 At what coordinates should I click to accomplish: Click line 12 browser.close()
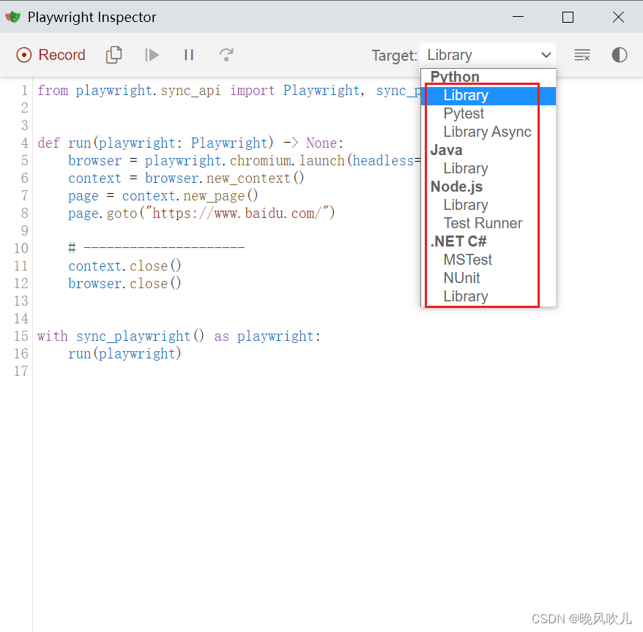tap(124, 283)
